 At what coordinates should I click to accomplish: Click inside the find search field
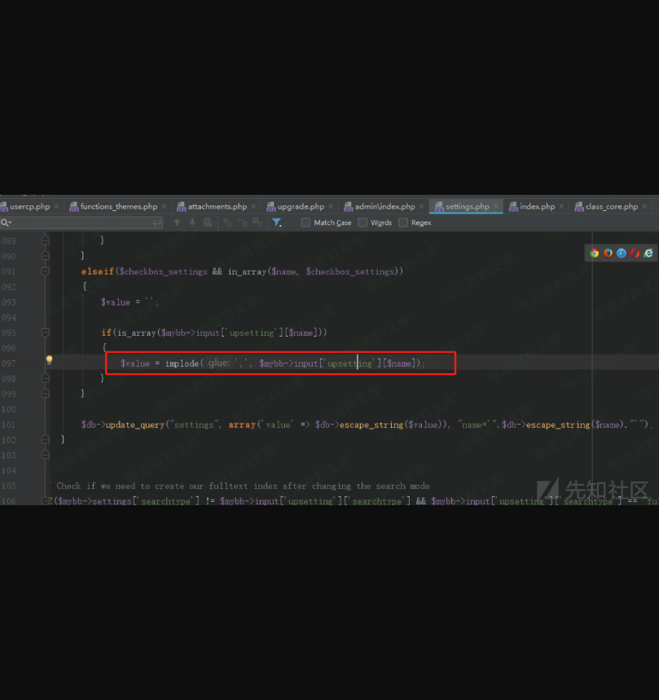click(x=81, y=222)
